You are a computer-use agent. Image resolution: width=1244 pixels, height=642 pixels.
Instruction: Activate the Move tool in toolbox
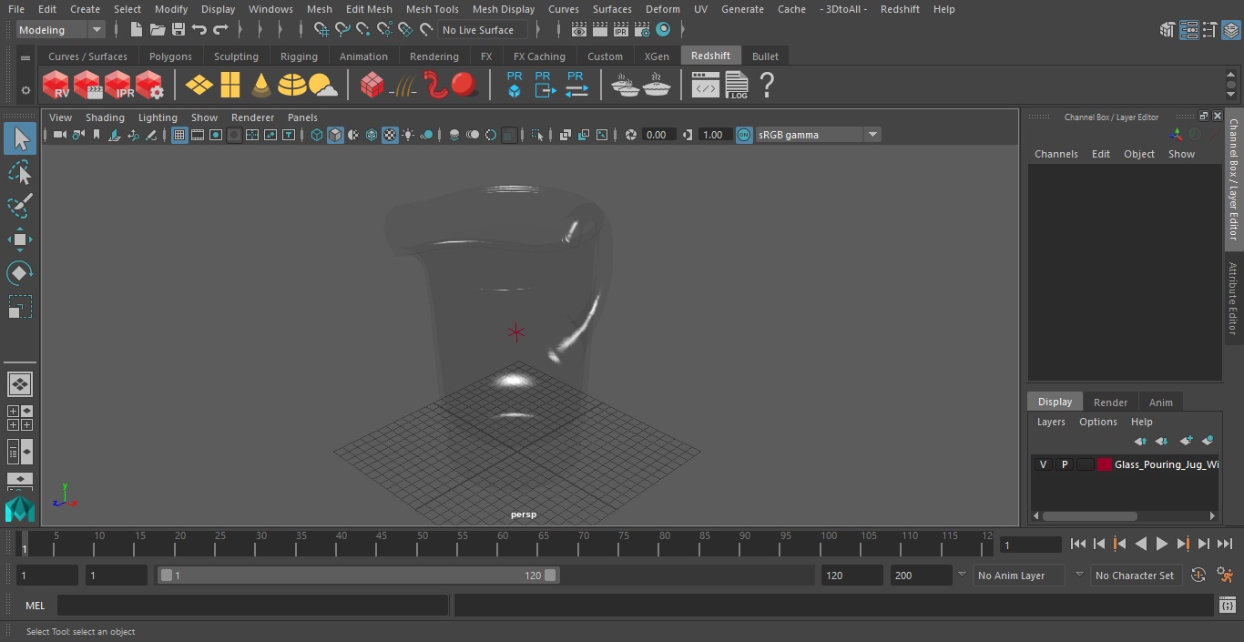click(x=19, y=239)
